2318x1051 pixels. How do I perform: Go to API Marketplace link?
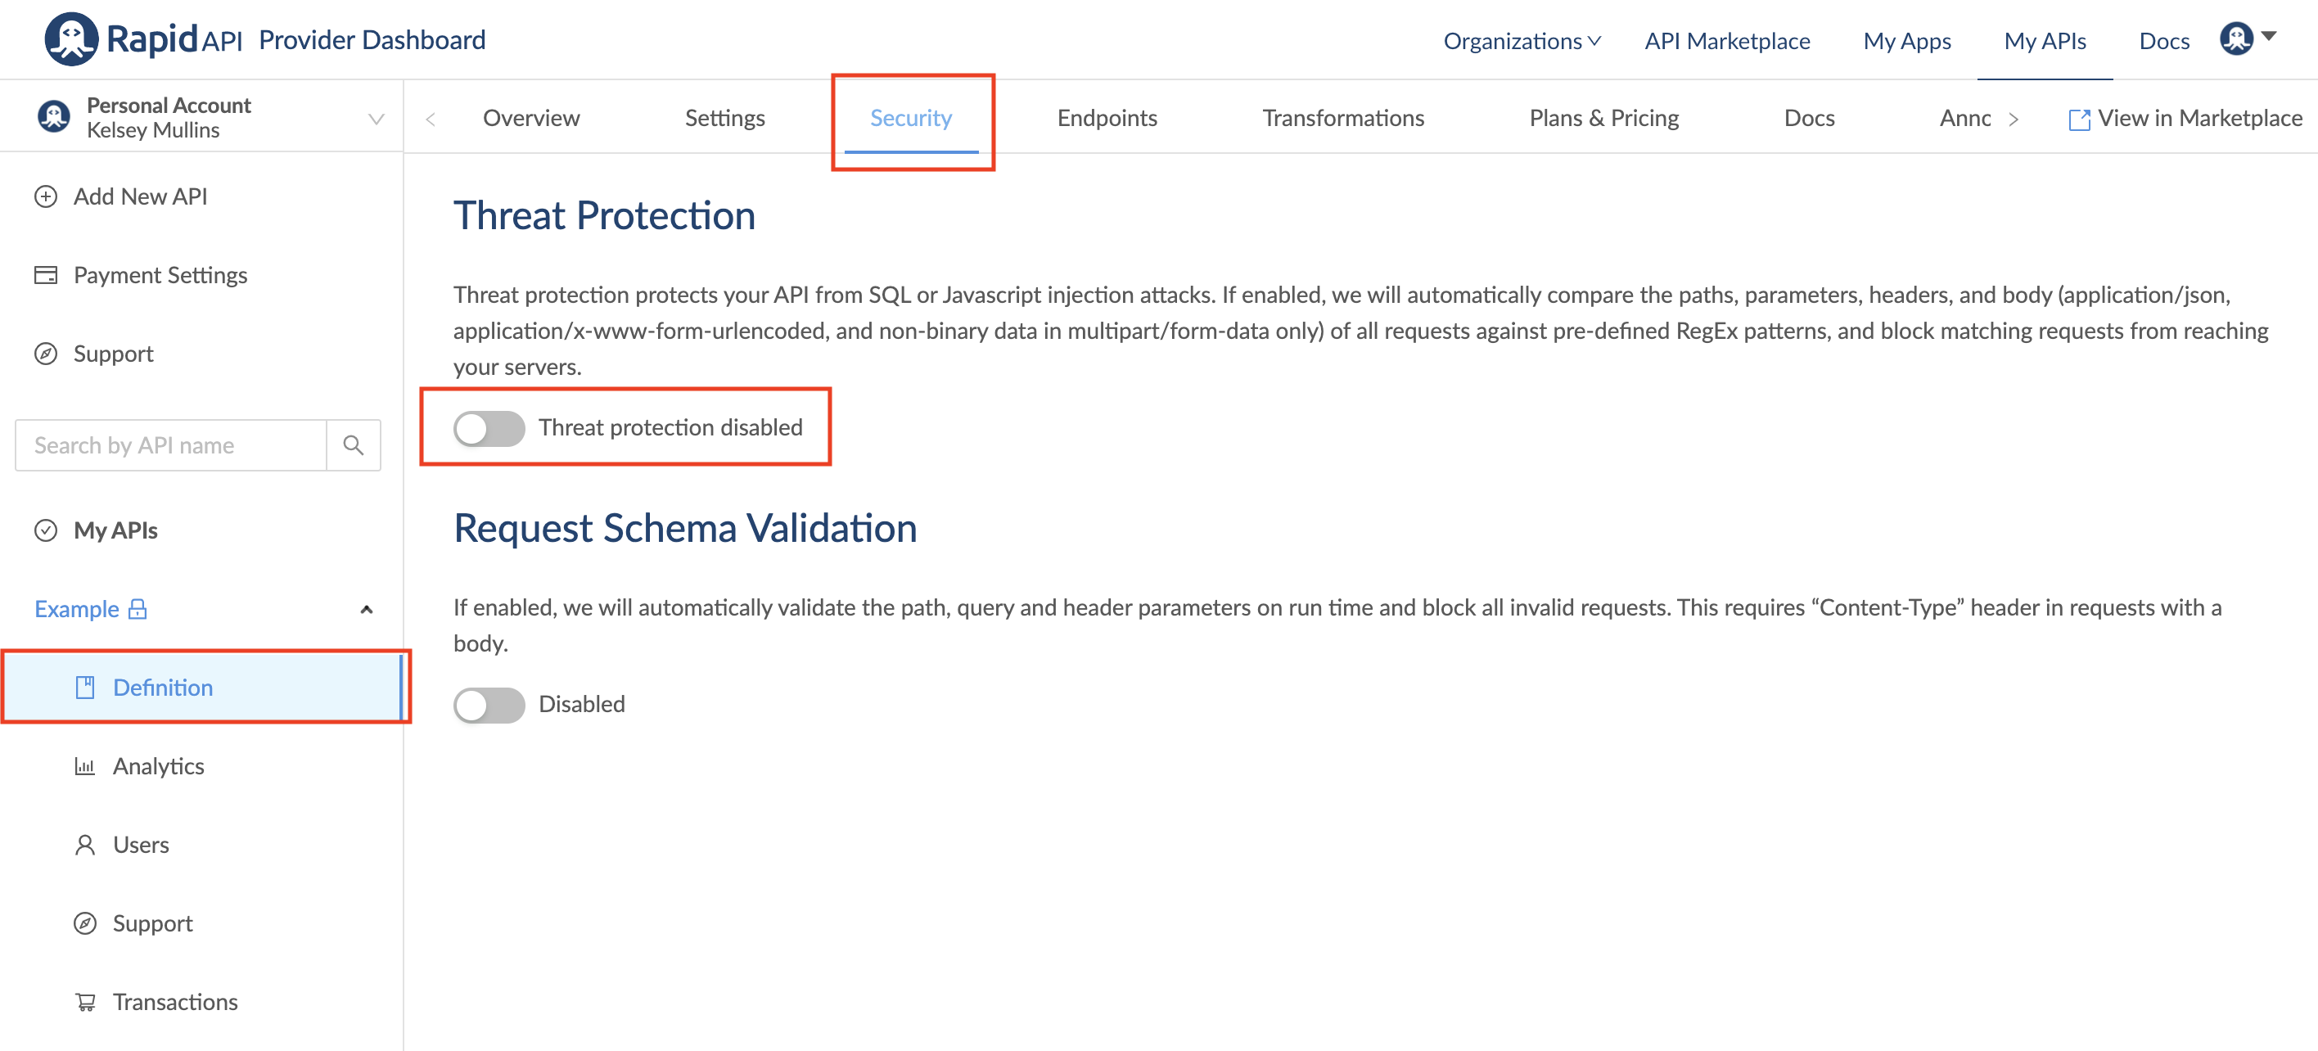pyautogui.click(x=1726, y=40)
